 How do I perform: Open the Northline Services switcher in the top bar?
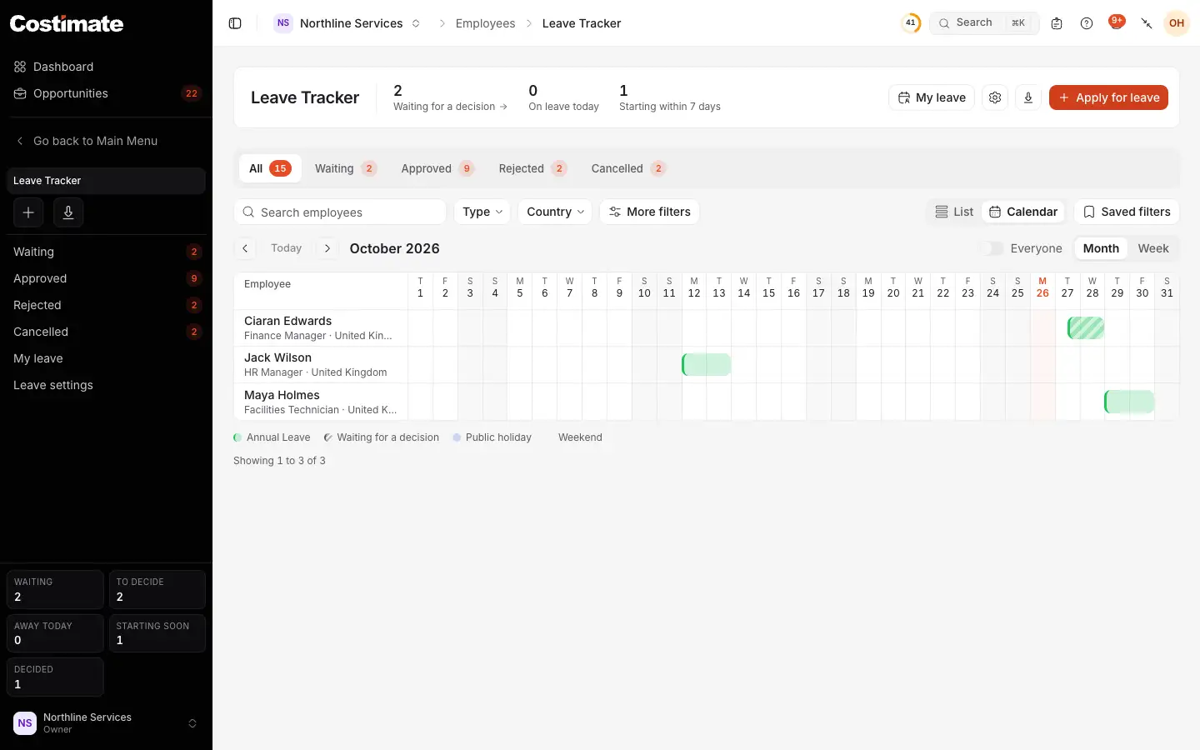pyautogui.click(x=348, y=23)
